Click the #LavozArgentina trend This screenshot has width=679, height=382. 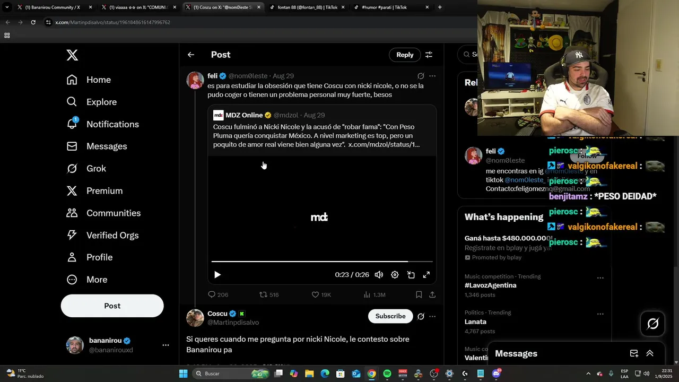pyautogui.click(x=490, y=285)
